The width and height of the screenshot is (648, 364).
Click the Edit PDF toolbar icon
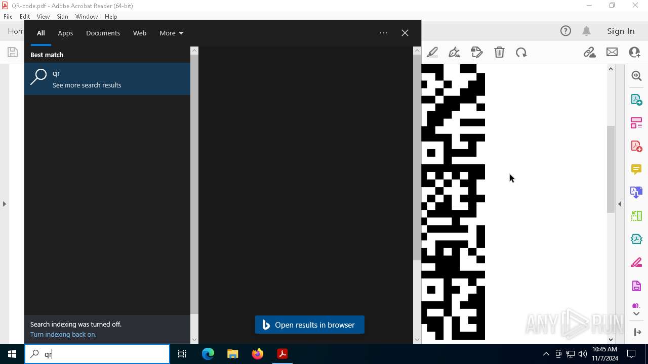(x=476, y=52)
